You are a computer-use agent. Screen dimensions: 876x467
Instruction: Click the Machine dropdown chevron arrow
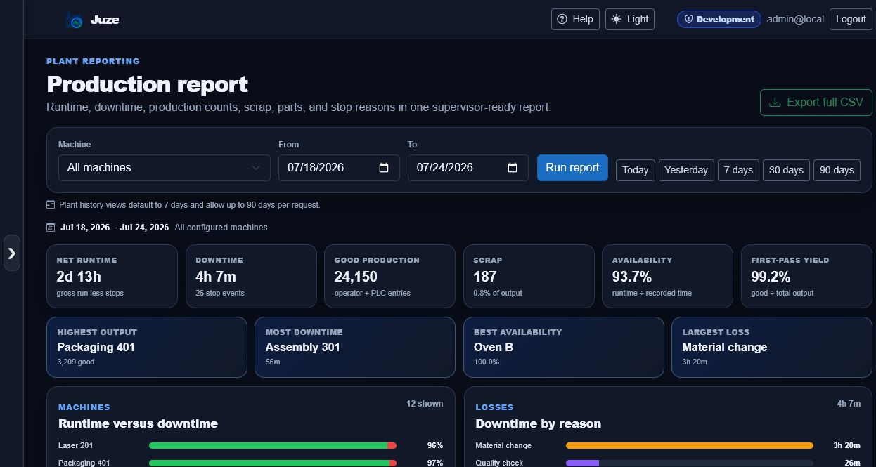click(256, 168)
